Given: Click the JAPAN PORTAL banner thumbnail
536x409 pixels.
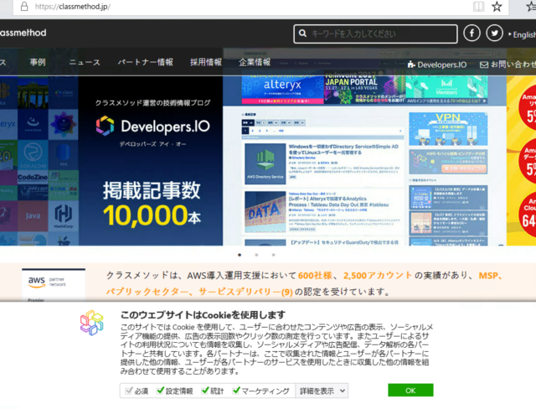Looking at the screenshot, I should click(x=364, y=87).
